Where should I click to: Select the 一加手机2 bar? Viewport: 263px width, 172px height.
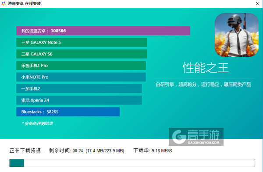(x=79, y=88)
